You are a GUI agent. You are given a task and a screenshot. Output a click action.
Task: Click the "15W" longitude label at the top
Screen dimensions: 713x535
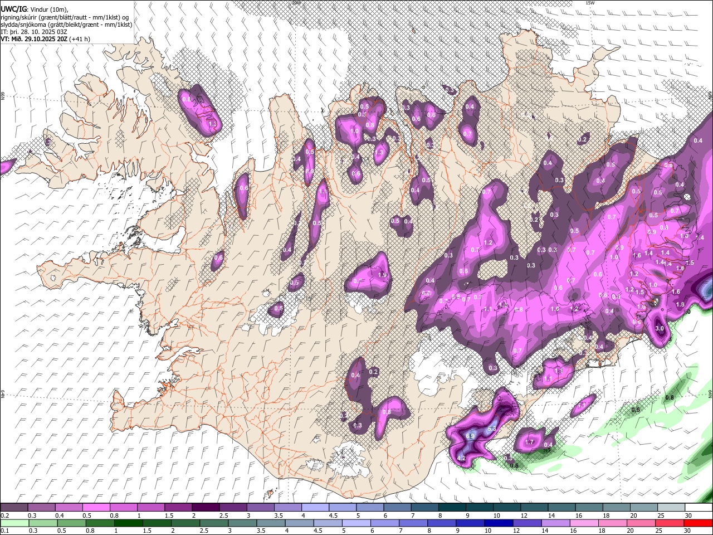click(x=590, y=3)
